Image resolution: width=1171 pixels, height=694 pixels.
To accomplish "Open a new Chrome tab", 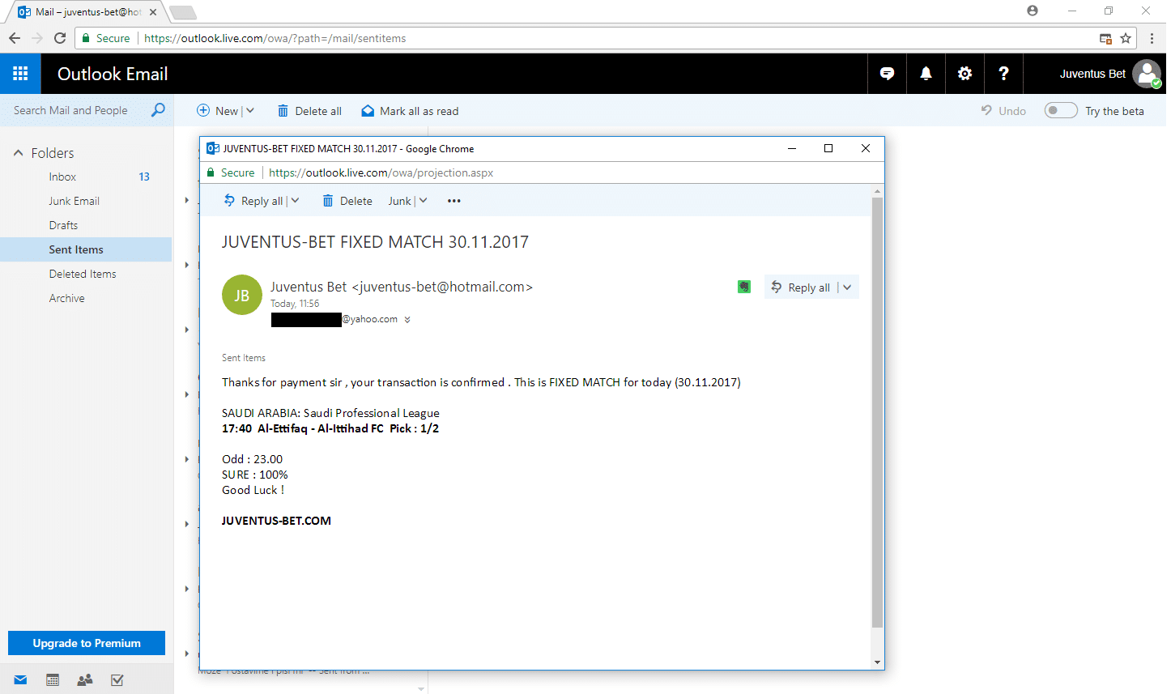I will pos(183,12).
